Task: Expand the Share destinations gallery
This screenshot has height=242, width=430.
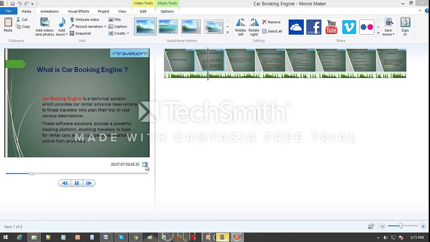Action: point(378,33)
